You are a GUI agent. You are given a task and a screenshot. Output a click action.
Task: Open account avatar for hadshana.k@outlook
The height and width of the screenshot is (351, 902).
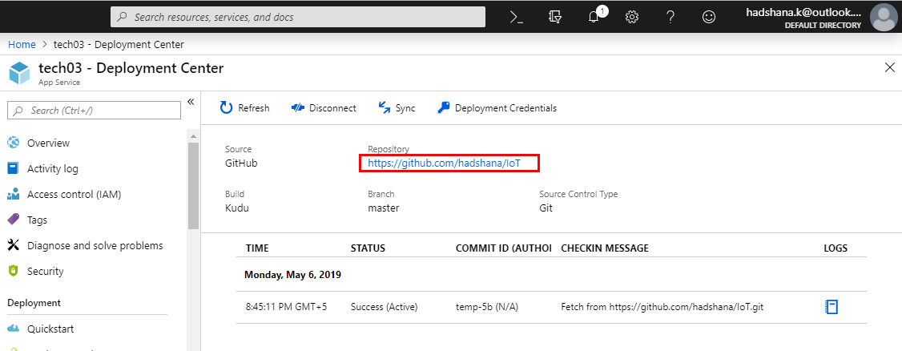pos(883,17)
